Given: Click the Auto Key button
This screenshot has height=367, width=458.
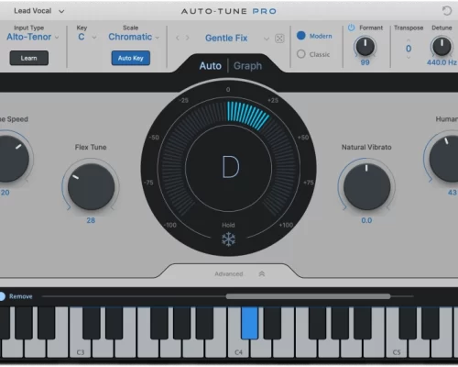Looking at the screenshot, I should (131, 58).
